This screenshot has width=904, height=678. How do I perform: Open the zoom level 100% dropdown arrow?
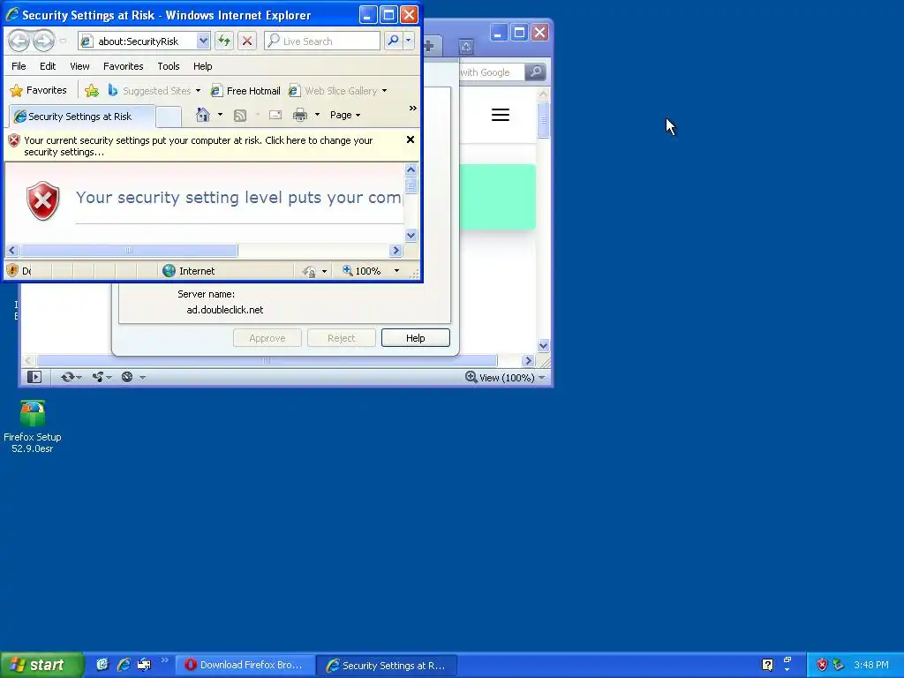point(396,271)
